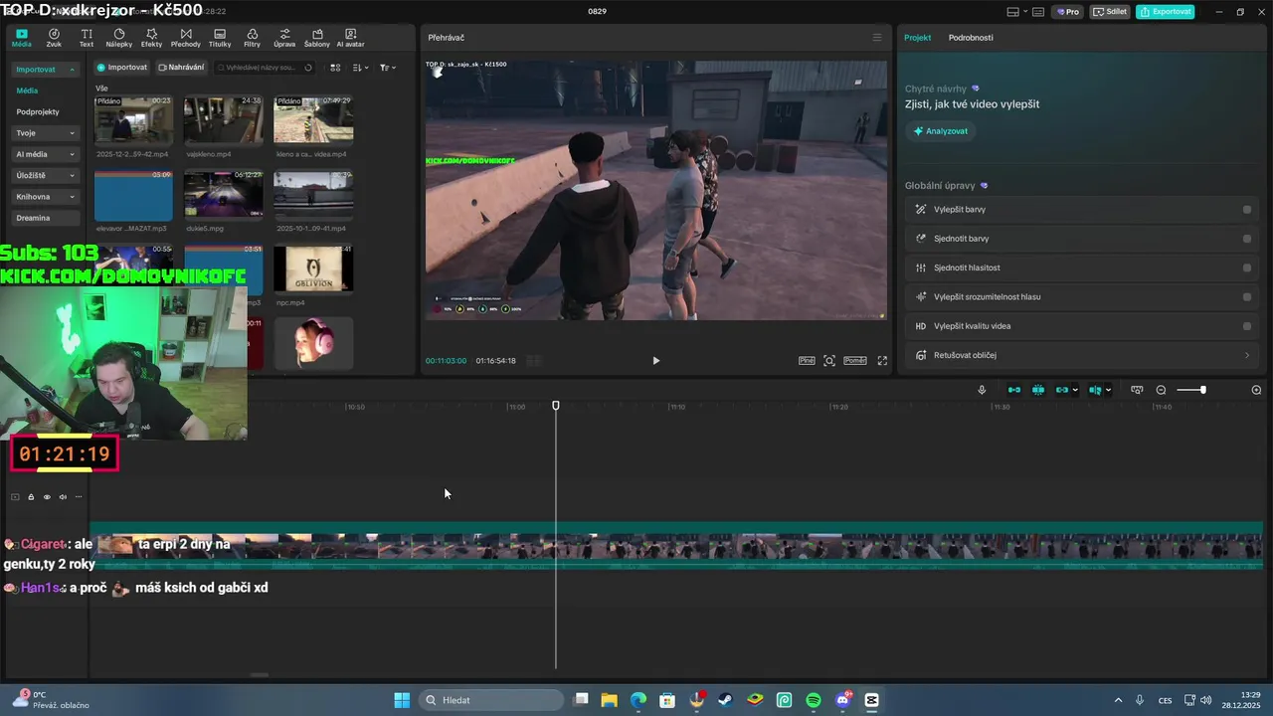Open the linkage options dropdown arrow
1273x716 pixels.
[1075, 390]
